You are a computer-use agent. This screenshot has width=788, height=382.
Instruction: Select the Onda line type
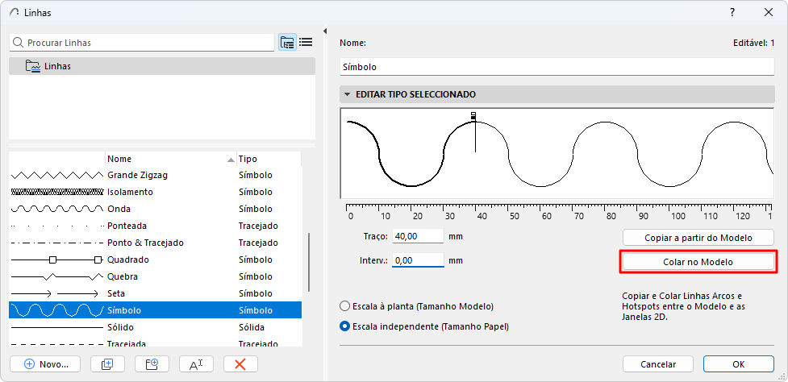click(156, 209)
